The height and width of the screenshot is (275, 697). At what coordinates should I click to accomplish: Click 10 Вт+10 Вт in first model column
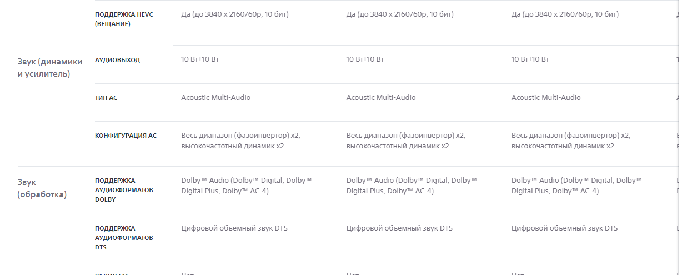coord(200,59)
